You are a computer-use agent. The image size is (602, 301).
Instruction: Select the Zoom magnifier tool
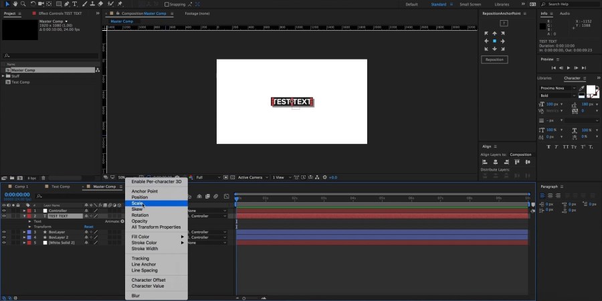coord(23,4)
